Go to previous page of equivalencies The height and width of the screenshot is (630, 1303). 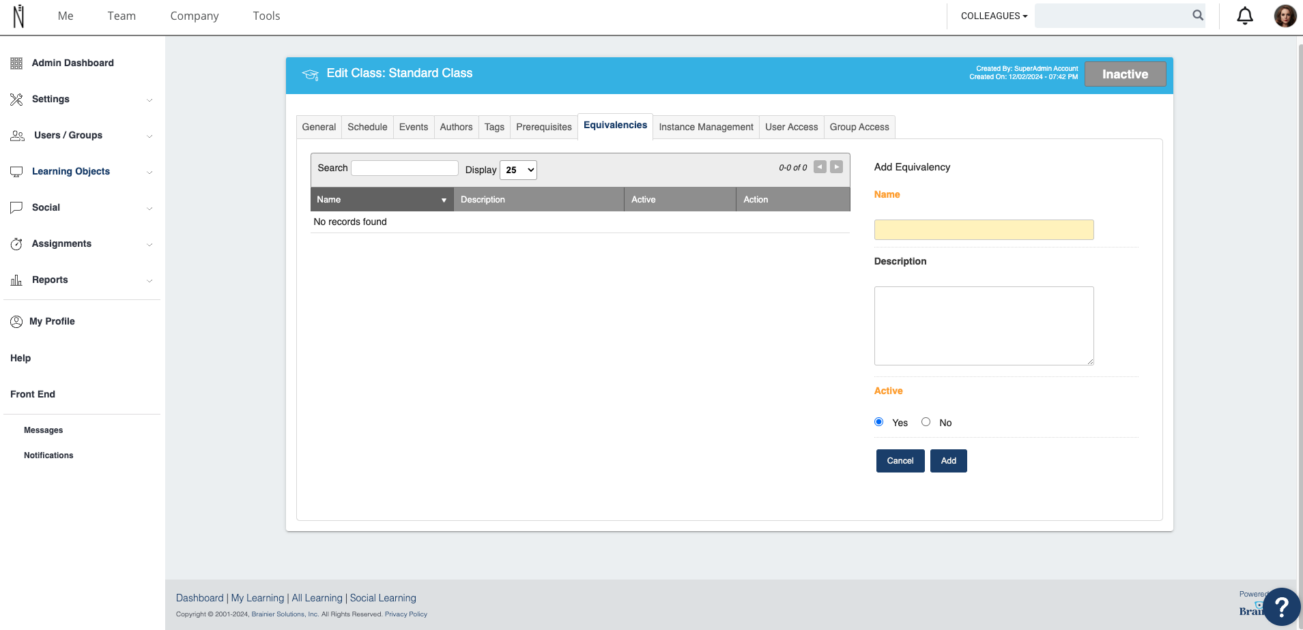pos(820,167)
